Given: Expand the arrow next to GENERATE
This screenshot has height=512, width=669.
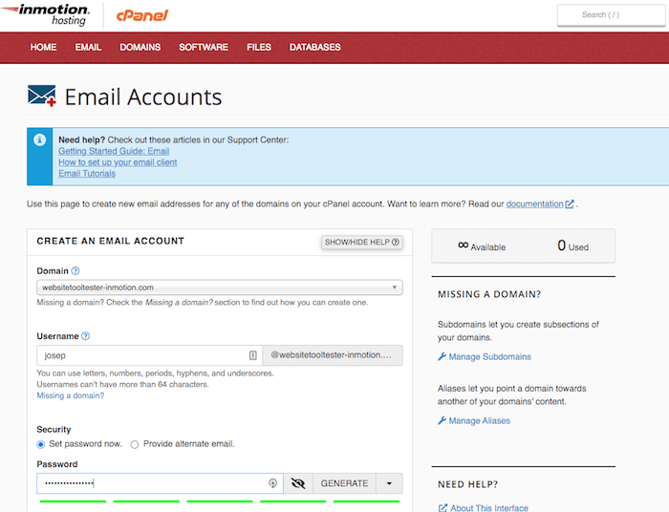Looking at the screenshot, I should click(389, 483).
